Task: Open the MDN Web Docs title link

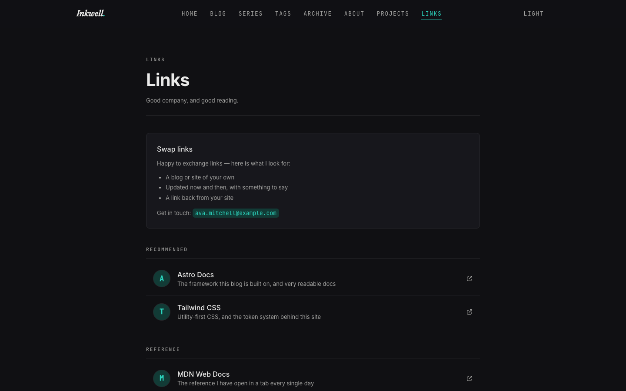Action: coord(203,374)
